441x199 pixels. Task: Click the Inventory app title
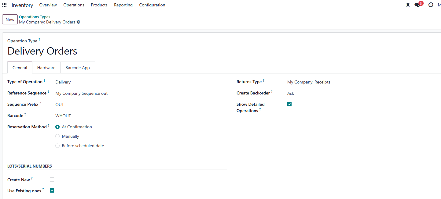click(x=22, y=5)
